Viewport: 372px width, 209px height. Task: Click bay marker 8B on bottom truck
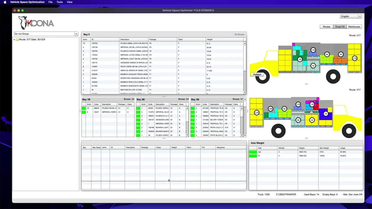pyautogui.click(x=284, y=109)
